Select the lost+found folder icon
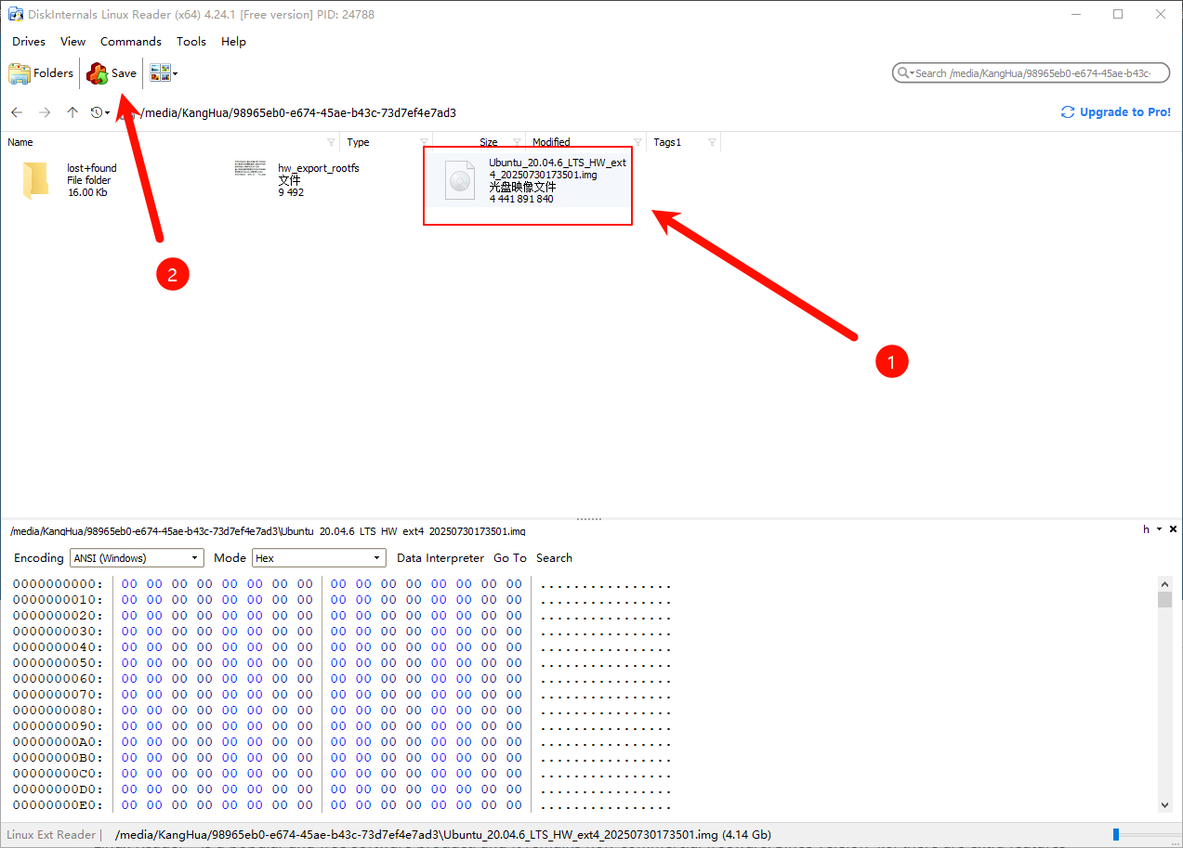 [x=36, y=179]
